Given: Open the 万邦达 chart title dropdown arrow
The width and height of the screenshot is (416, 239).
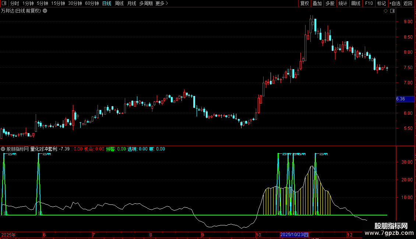Looking at the screenshot, I should pos(45,11).
